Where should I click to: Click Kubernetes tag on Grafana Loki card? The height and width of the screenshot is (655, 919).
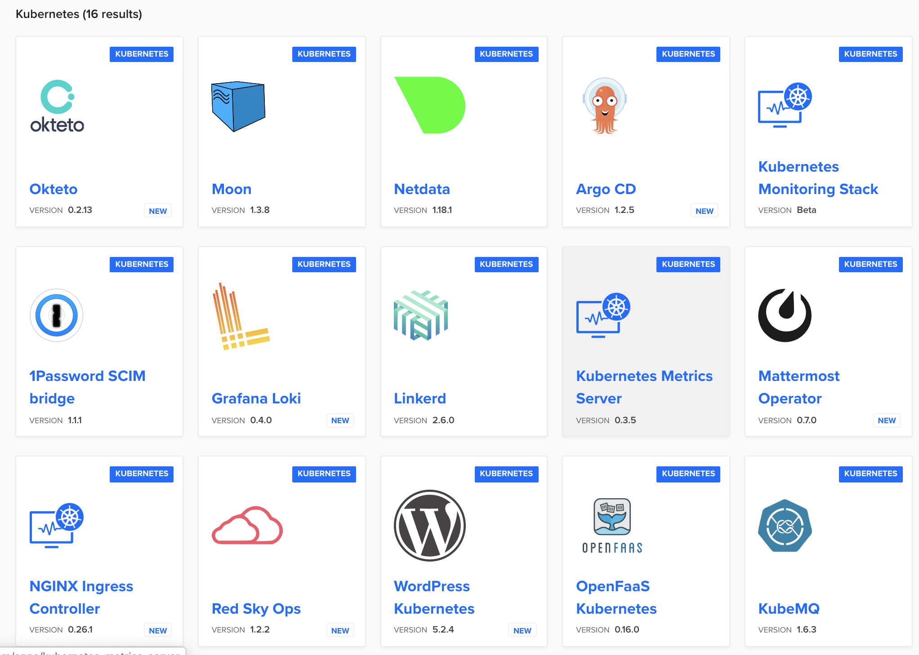324,264
